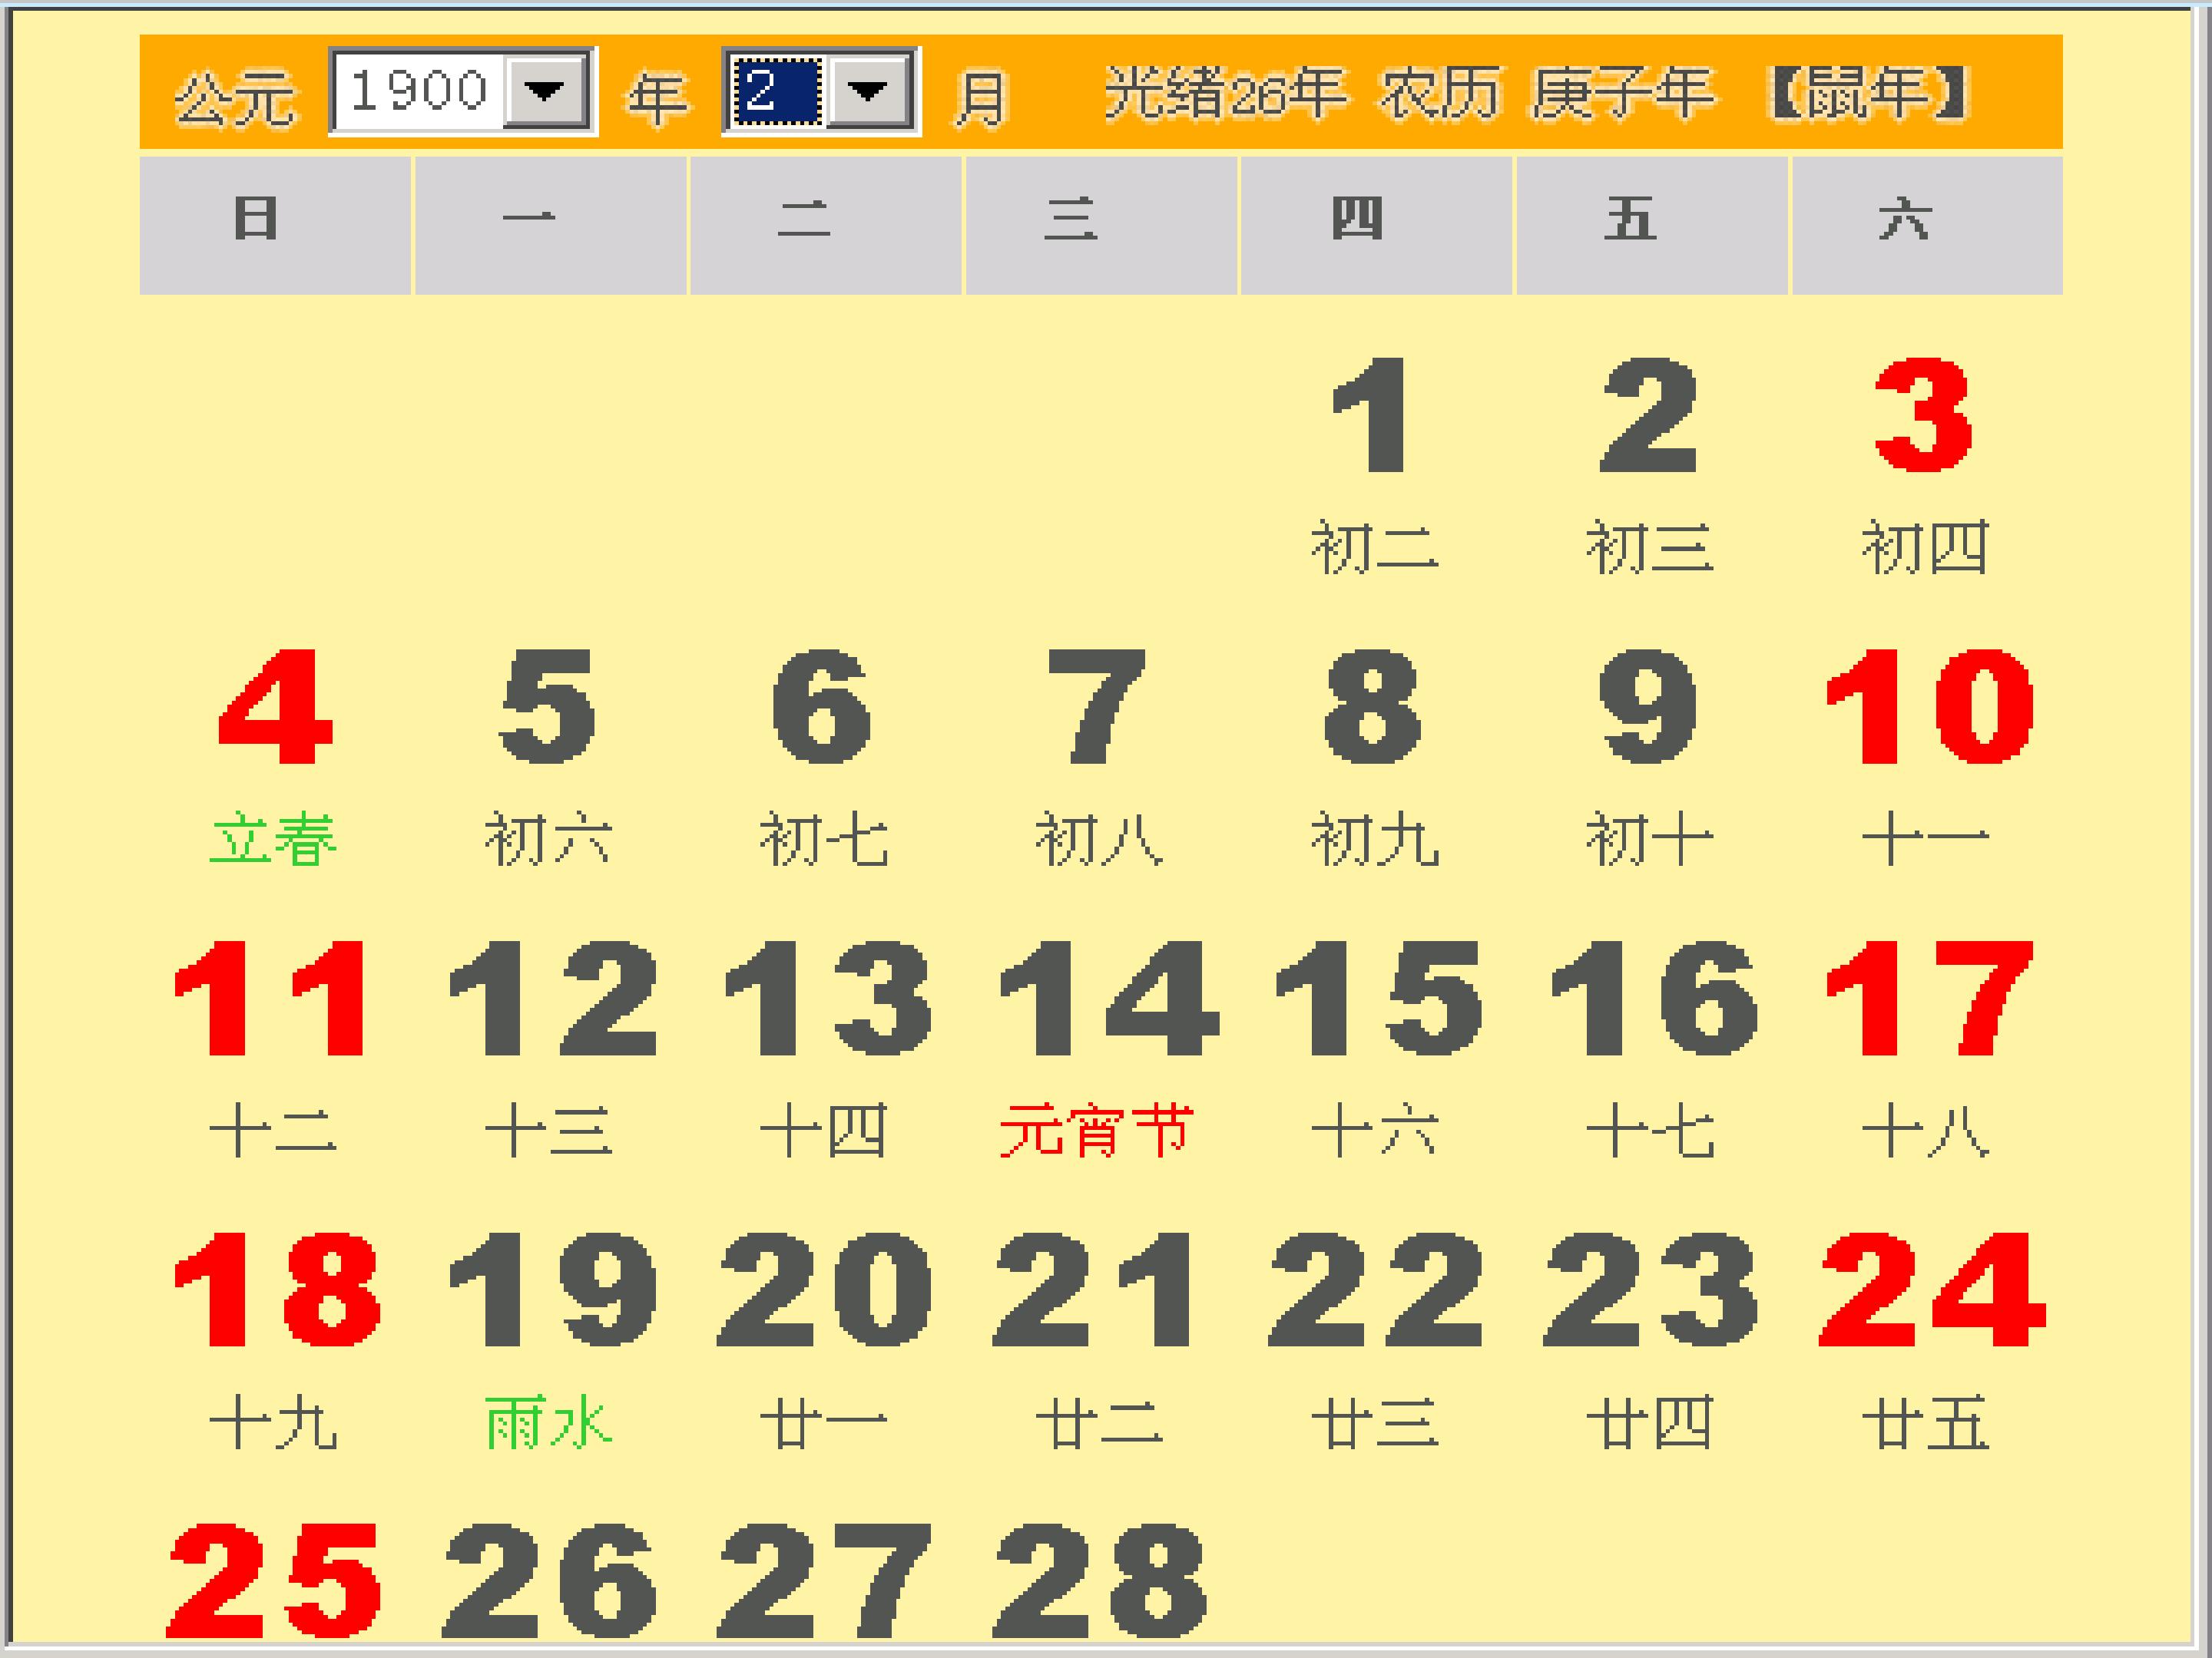Screen dimensions: 2212x1658
Task: Click the 六 Saturday column header
Action: pyautogui.click(x=1927, y=225)
